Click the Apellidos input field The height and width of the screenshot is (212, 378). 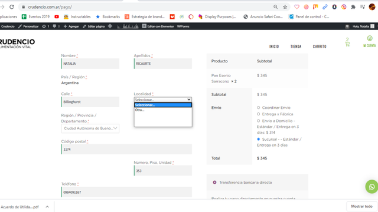[163, 64]
